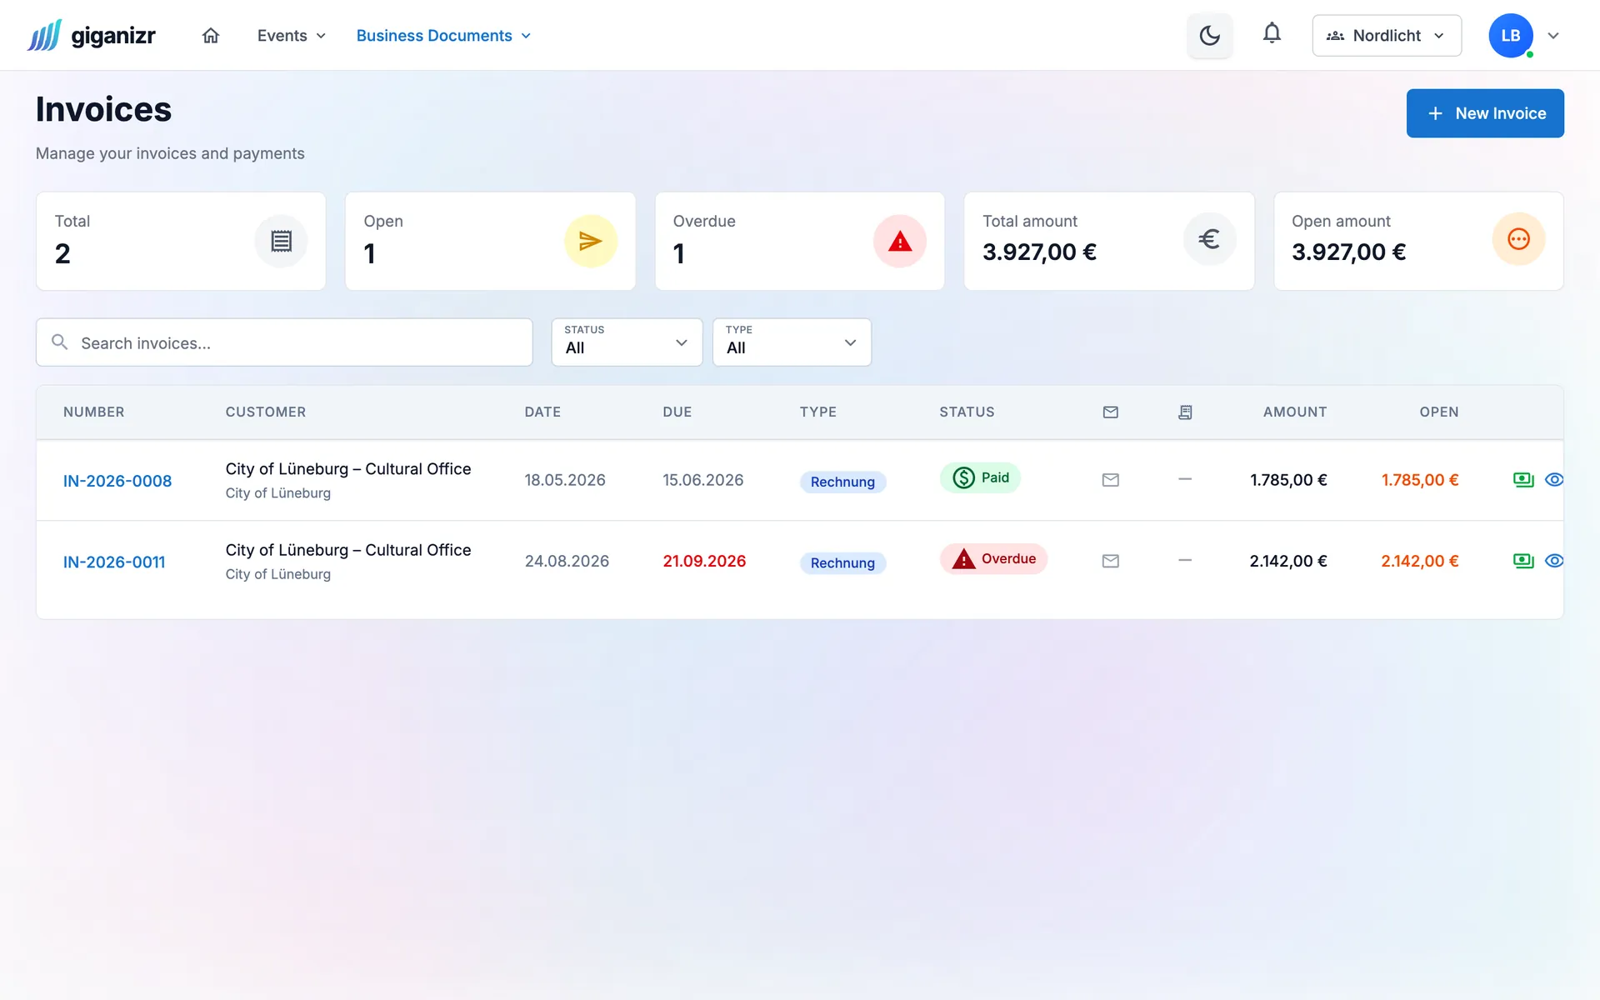The height and width of the screenshot is (1000, 1600).
Task: Open invoice IN-2026-0008
Action: (x=117, y=481)
